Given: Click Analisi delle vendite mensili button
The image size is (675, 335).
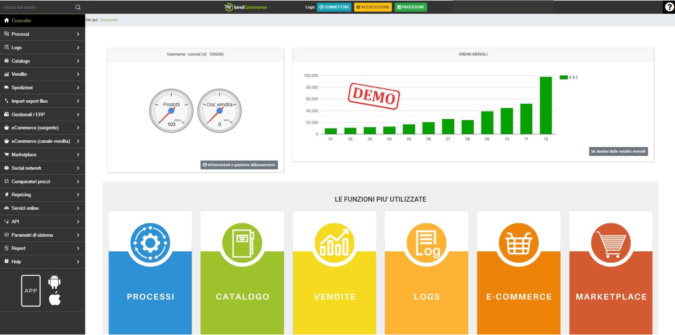Looking at the screenshot, I should (618, 151).
